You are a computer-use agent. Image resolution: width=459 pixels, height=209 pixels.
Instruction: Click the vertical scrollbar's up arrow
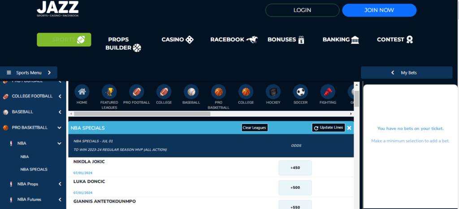[x=356, y=84]
